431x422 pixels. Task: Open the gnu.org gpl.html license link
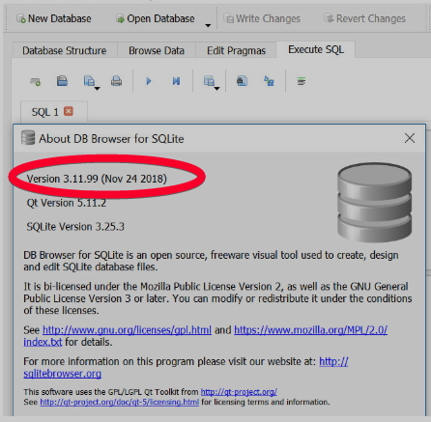click(x=127, y=330)
